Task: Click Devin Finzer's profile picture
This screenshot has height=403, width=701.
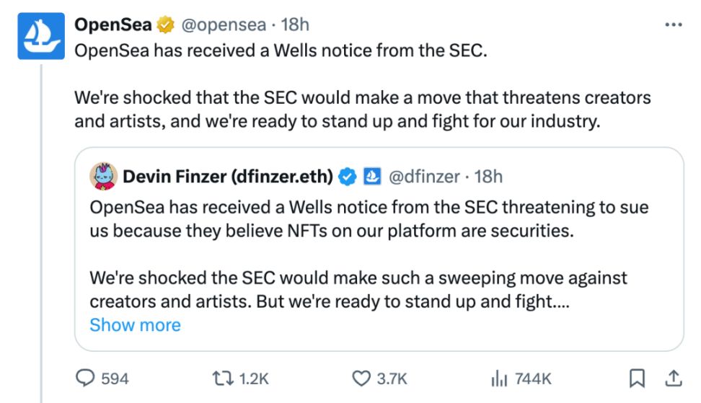Action: (103, 176)
